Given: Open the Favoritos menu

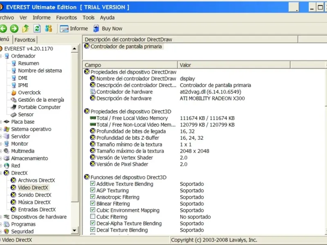Looking at the screenshot, I should pos(67,18).
